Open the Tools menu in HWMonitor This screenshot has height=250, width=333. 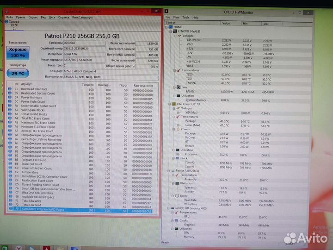[x=185, y=18]
